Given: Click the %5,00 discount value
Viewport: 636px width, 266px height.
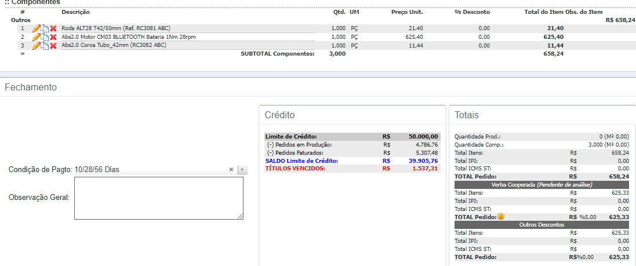Looking at the screenshot, I should (x=588, y=217).
